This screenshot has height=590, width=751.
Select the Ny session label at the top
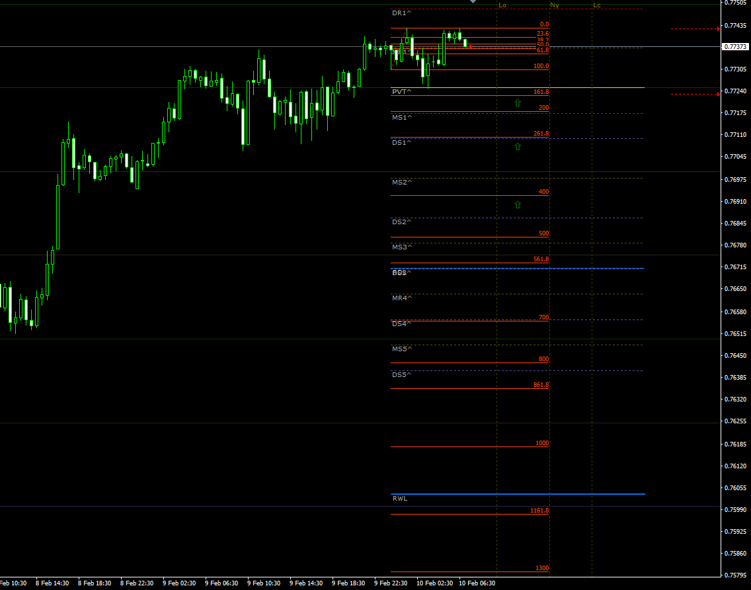coord(554,5)
